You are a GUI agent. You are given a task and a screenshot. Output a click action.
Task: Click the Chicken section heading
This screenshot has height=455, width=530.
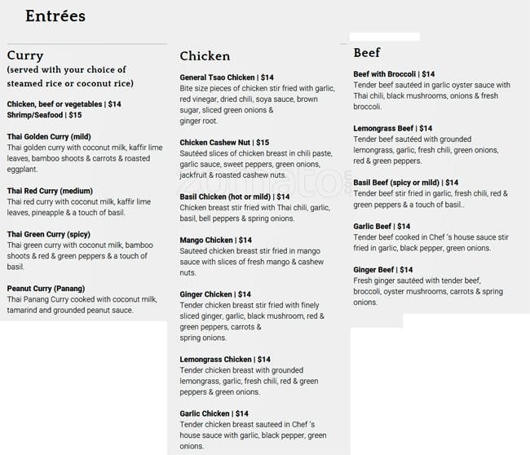tap(205, 56)
